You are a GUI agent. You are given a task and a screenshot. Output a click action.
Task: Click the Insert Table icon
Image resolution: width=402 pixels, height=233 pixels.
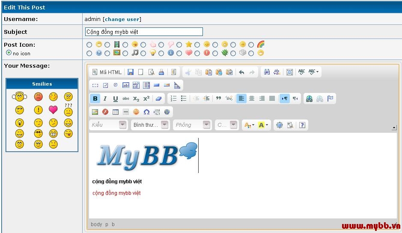coord(116,112)
